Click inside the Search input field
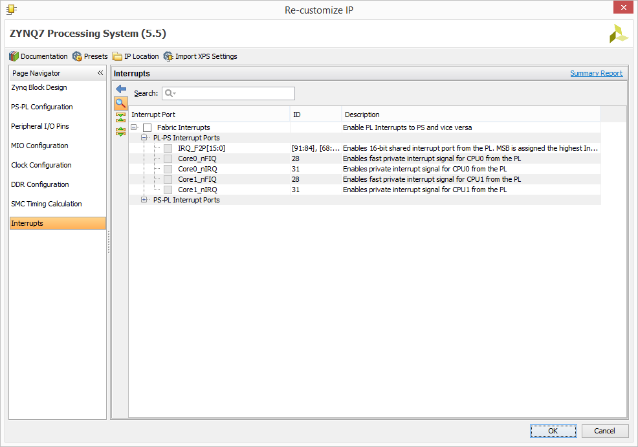 pos(228,93)
